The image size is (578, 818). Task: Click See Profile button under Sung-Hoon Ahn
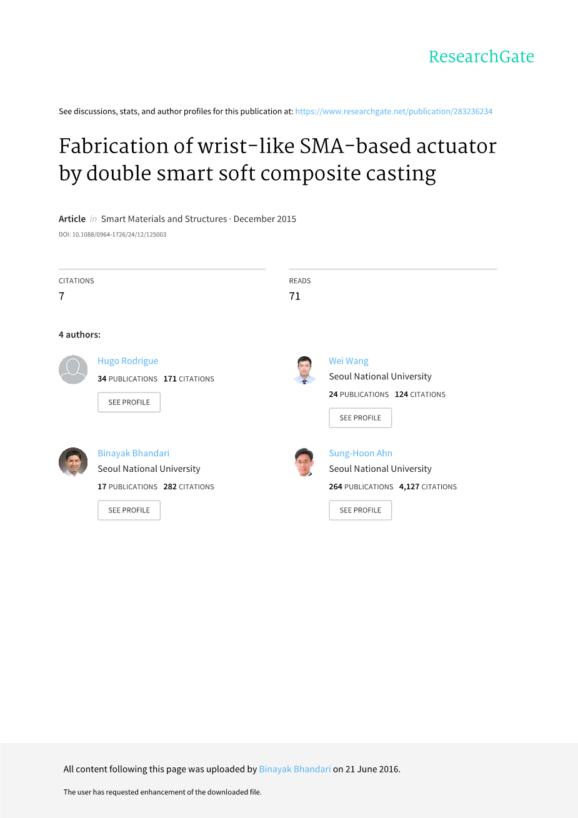coord(360,511)
